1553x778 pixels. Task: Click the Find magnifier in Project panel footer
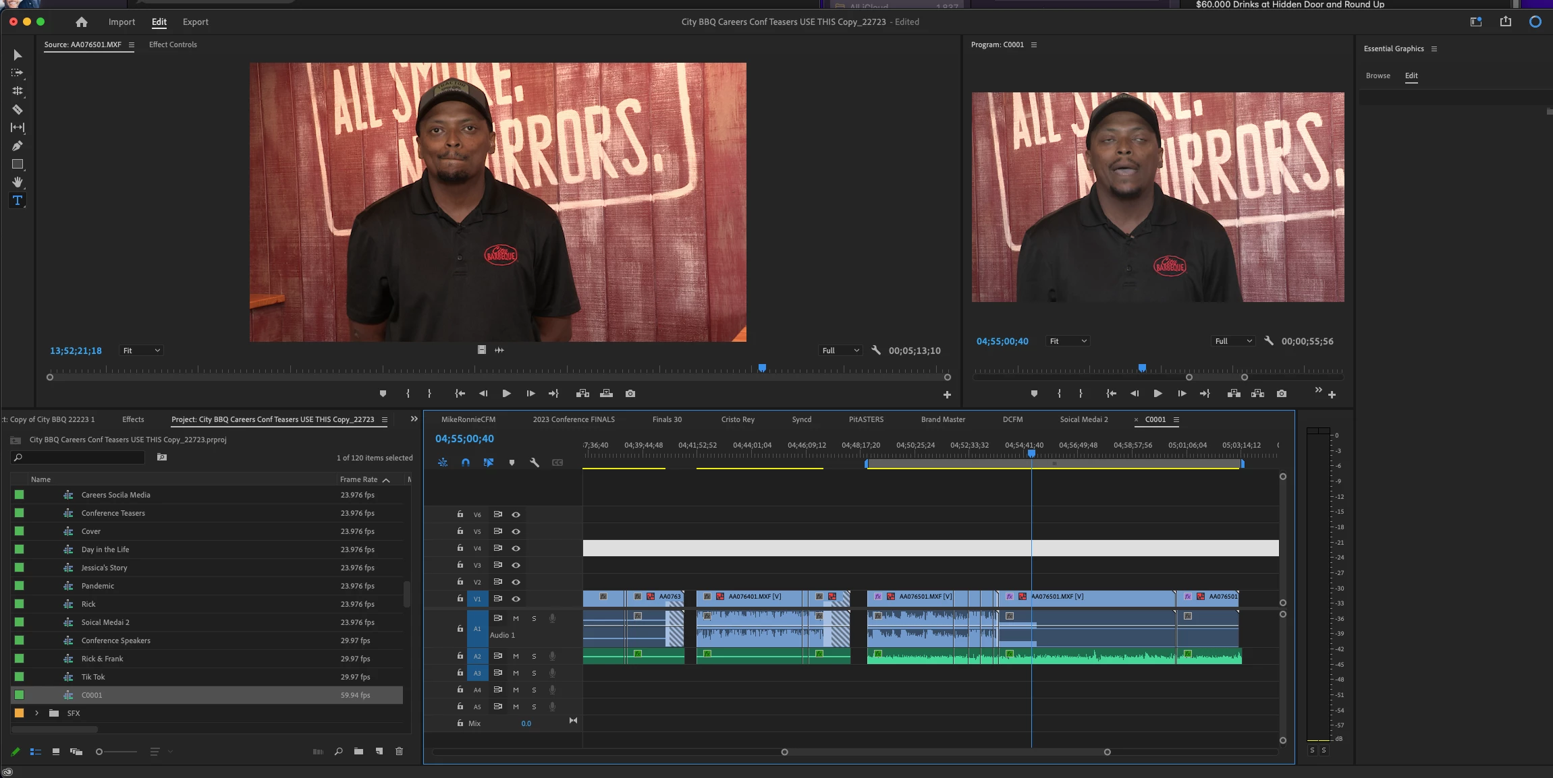(338, 751)
